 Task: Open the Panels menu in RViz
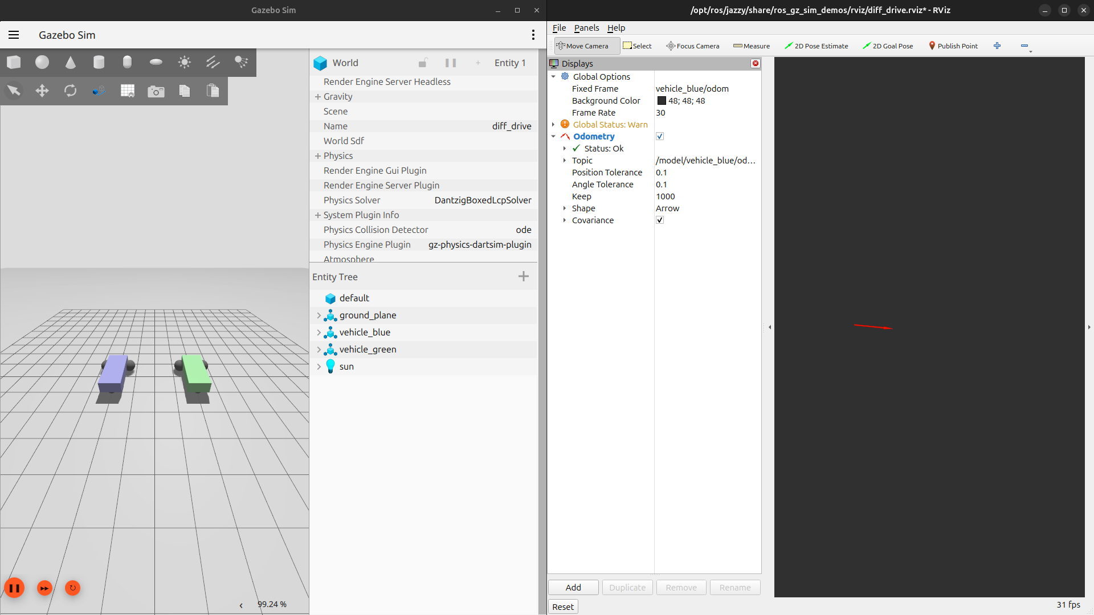tap(586, 27)
